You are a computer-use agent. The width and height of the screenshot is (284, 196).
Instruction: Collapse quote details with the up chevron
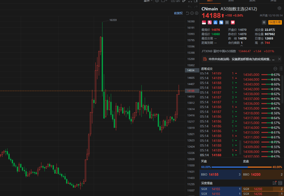pyautogui.click(x=241, y=46)
